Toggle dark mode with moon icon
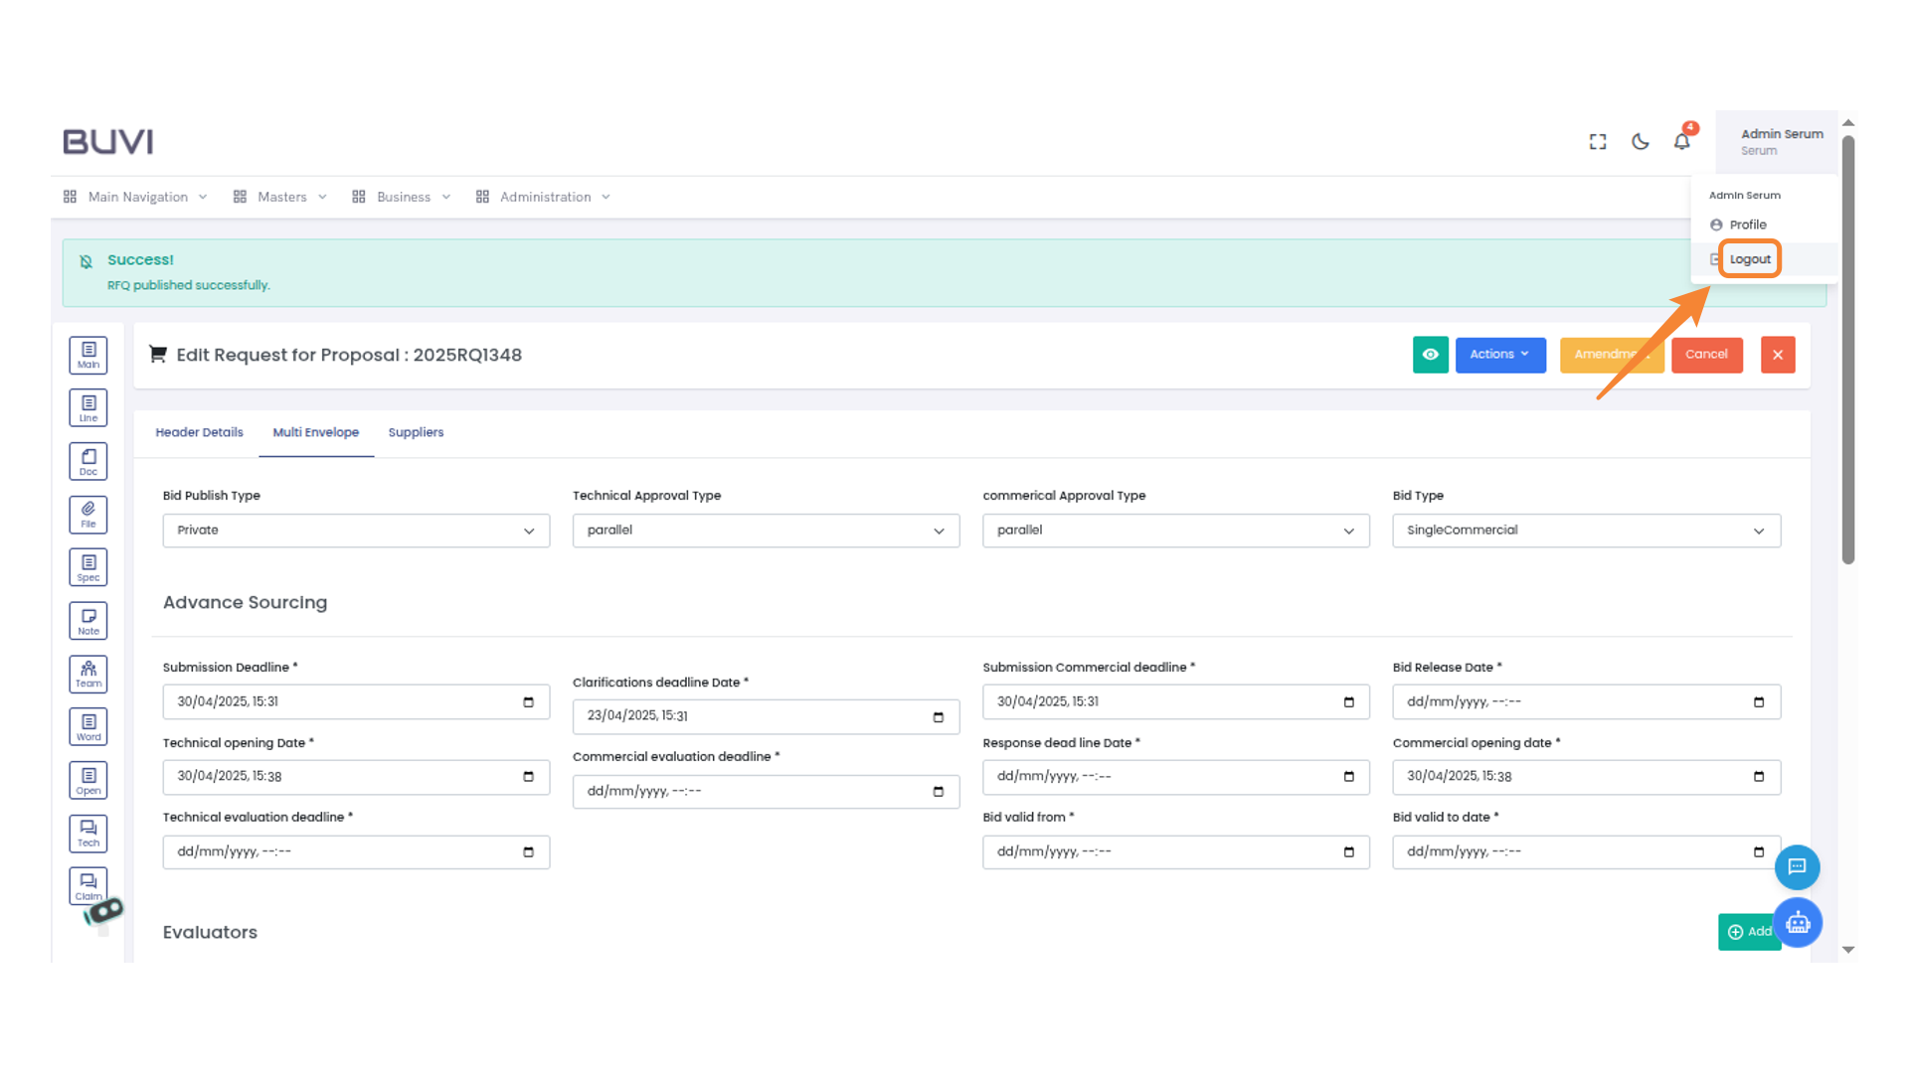This screenshot has height=1073, width=1909. click(x=1641, y=142)
